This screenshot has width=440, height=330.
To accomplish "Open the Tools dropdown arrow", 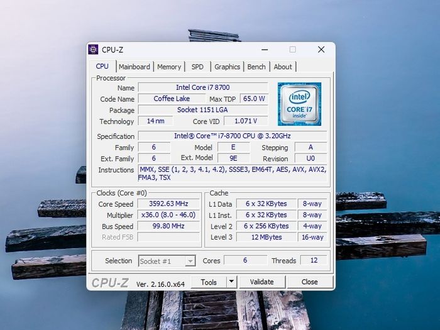I will (x=231, y=282).
